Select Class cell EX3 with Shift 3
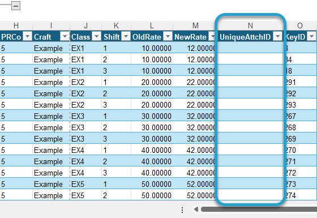317x218 pixels. 85,139
